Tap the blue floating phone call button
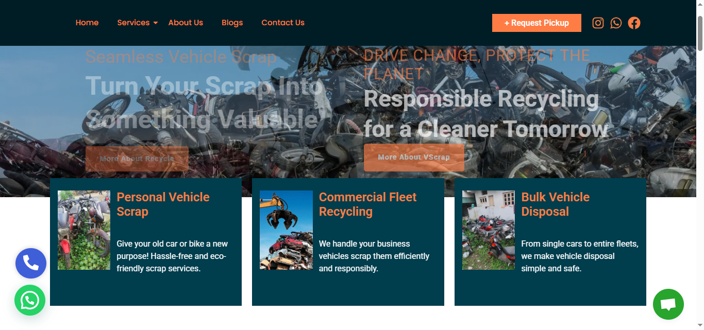704x330 pixels. click(31, 264)
